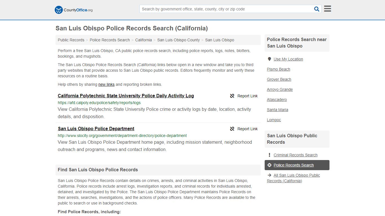Select Police Records Search sidebar item
Image resolution: width=385 pixels, height=216 pixels.
tap(297, 165)
